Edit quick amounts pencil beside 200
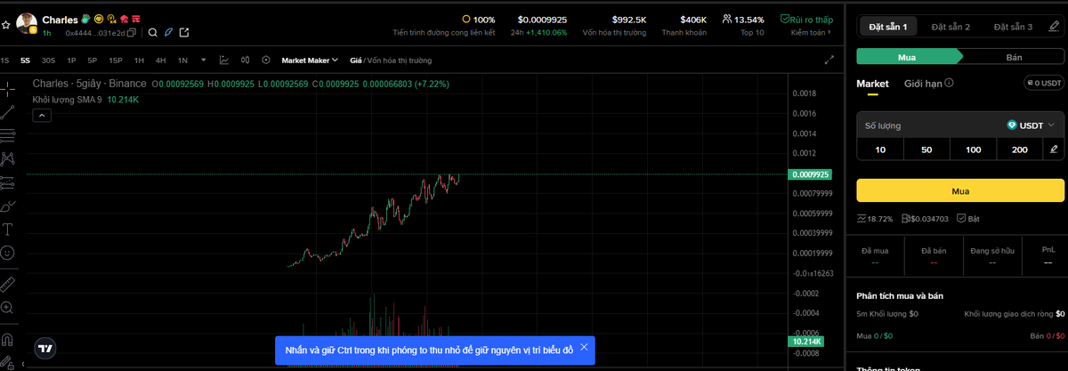 (x=1054, y=149)
